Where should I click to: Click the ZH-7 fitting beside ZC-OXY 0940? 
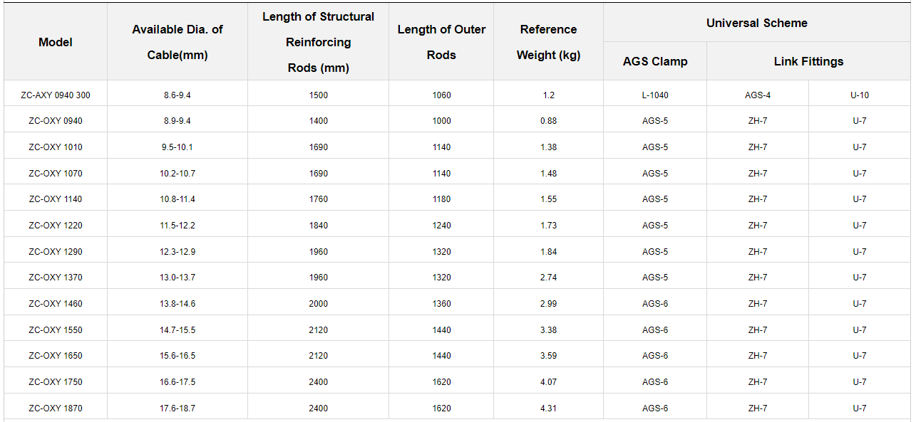[757, 120]
